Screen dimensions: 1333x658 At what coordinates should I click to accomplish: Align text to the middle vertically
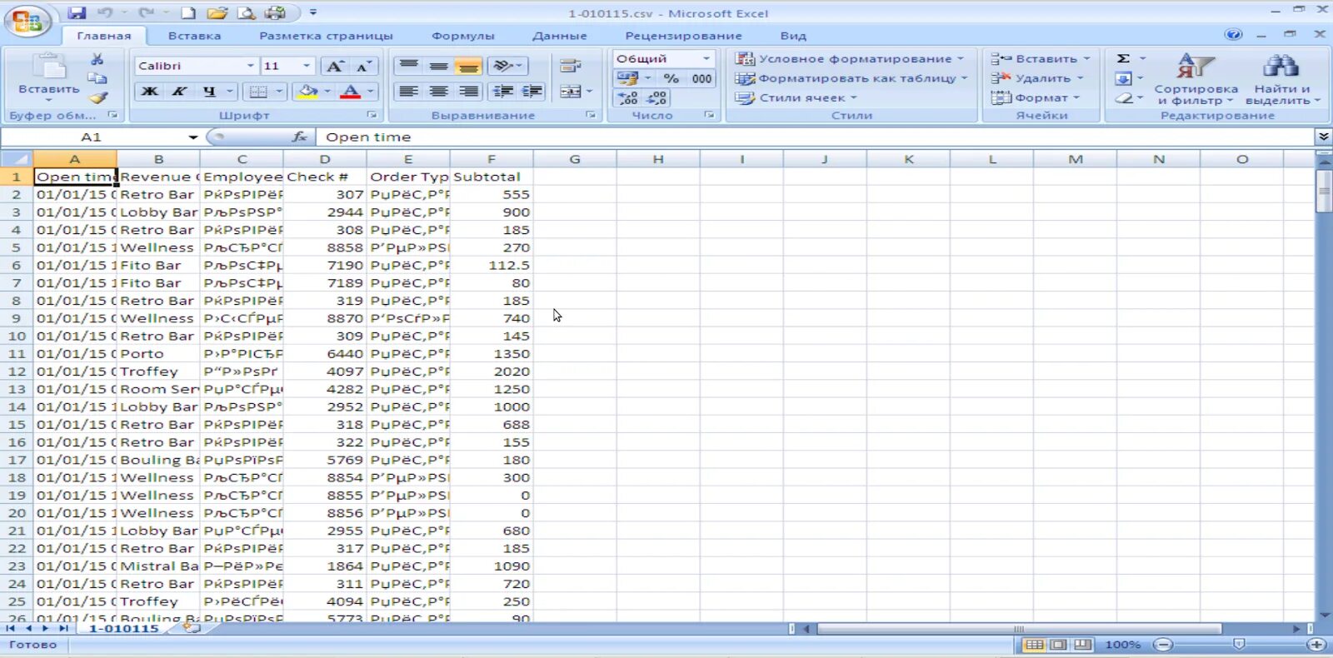[x=438, y=66]
